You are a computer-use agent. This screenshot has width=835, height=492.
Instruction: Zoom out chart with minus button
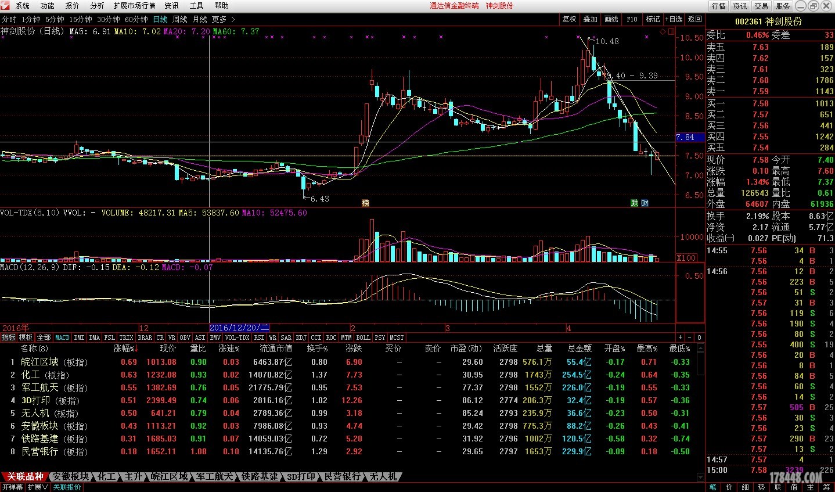click(x=689, y=337)
